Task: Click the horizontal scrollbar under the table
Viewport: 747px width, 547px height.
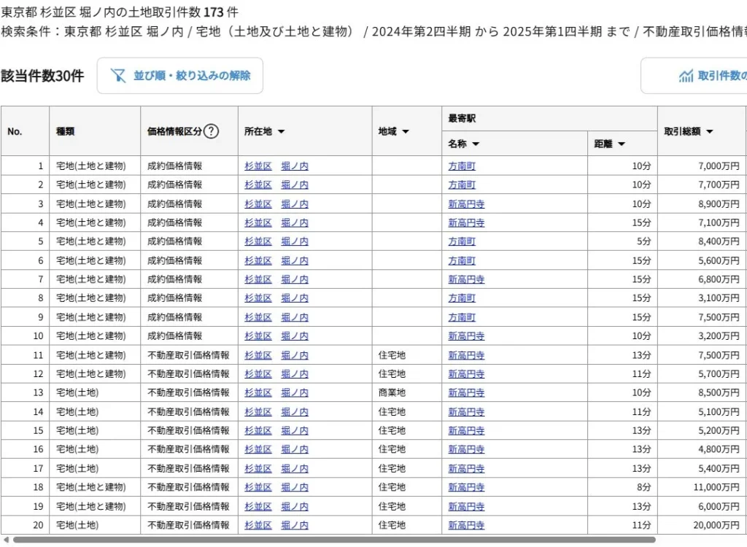Action: (334, 540)
